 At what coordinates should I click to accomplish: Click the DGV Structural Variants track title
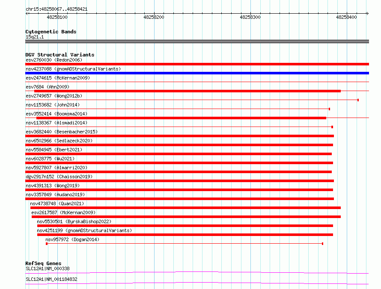[x=60, y=55]
